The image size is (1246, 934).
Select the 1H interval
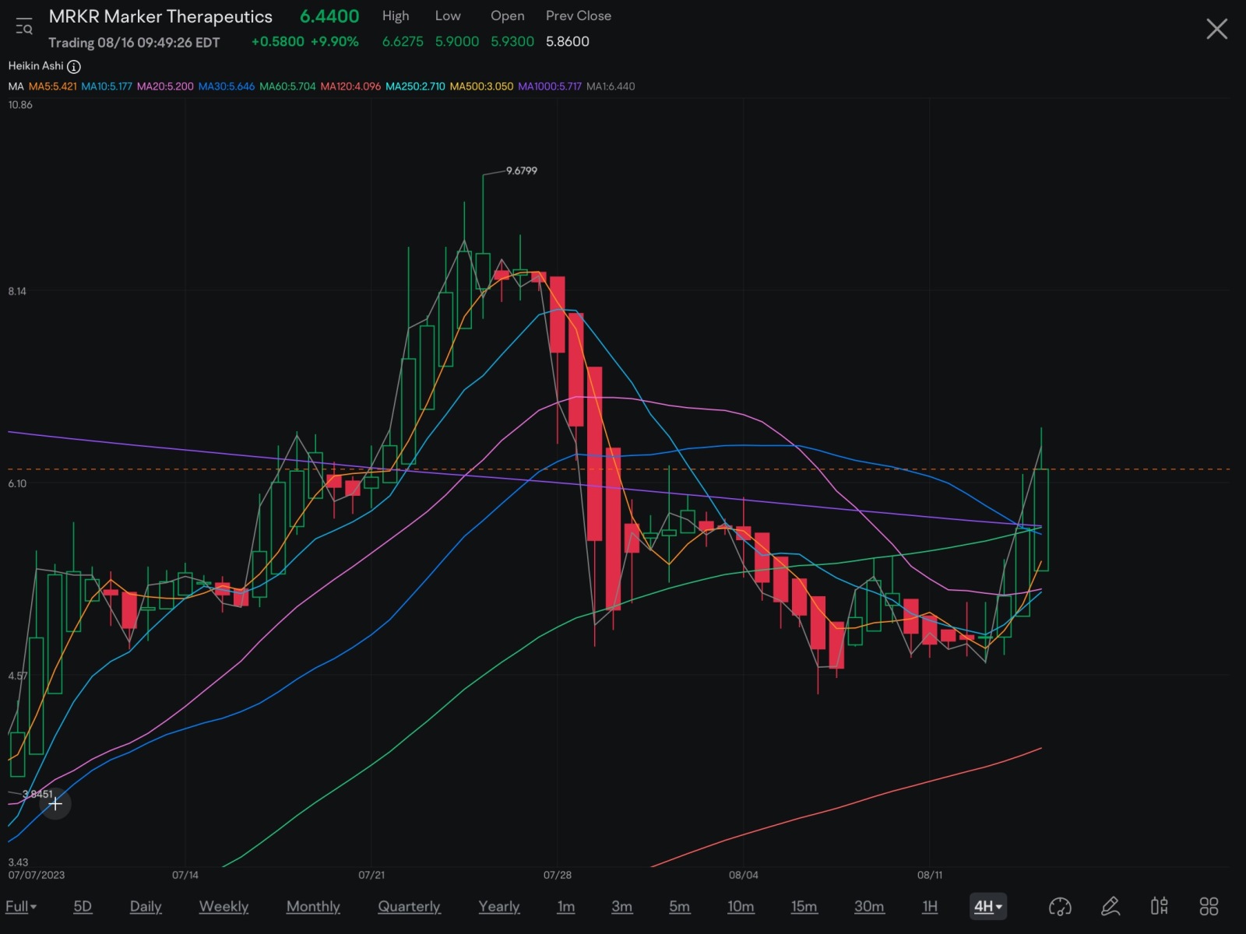click(930, 906)
